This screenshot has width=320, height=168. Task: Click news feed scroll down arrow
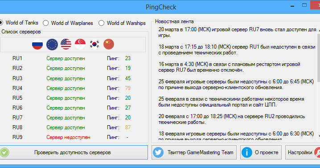[319, 136]
